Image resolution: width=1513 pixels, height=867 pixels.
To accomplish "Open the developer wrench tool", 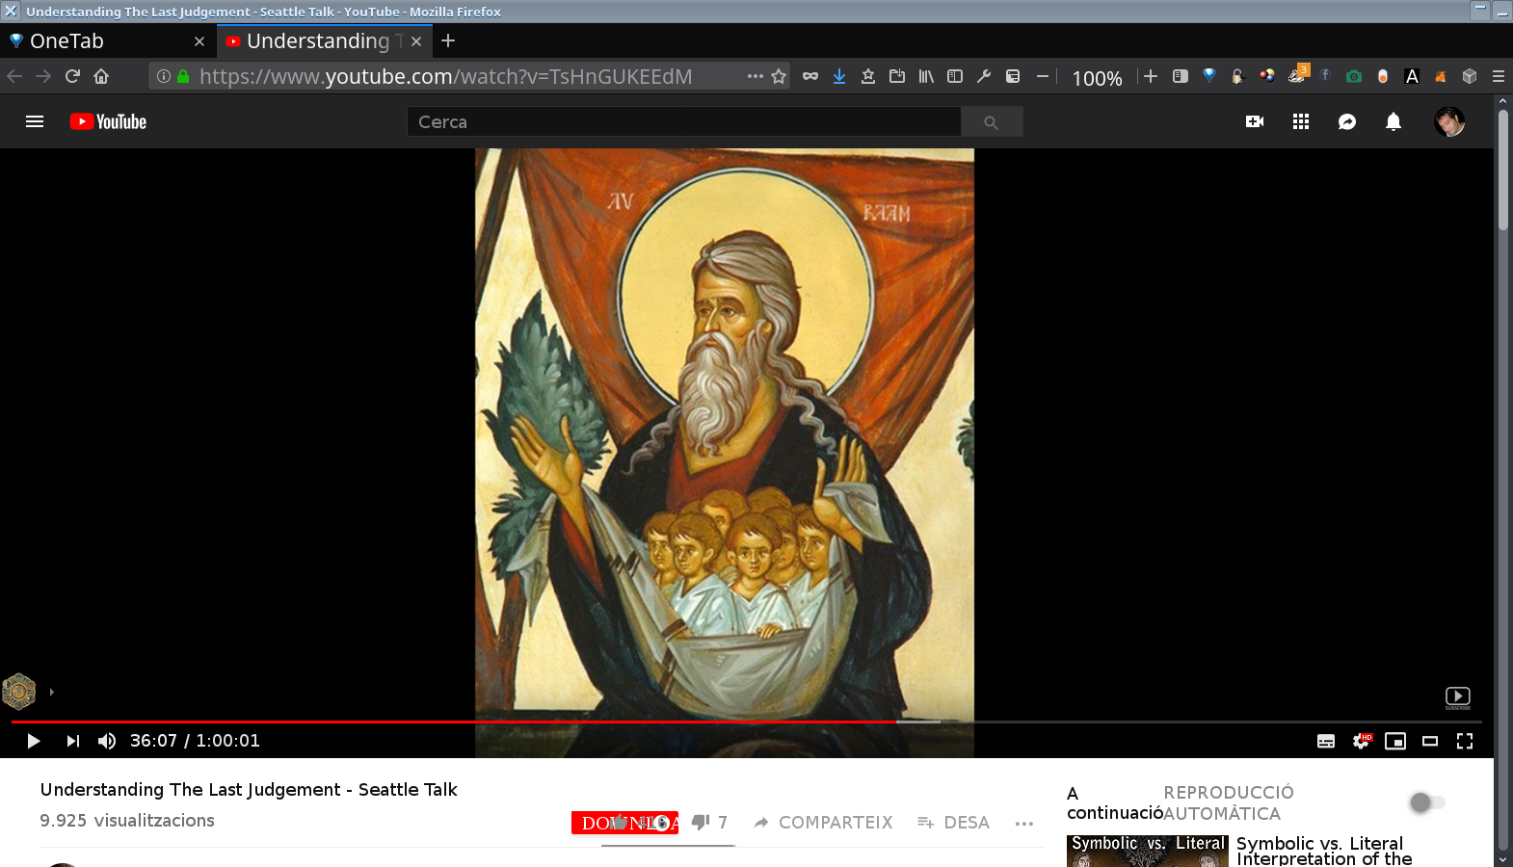I will 984,76.
